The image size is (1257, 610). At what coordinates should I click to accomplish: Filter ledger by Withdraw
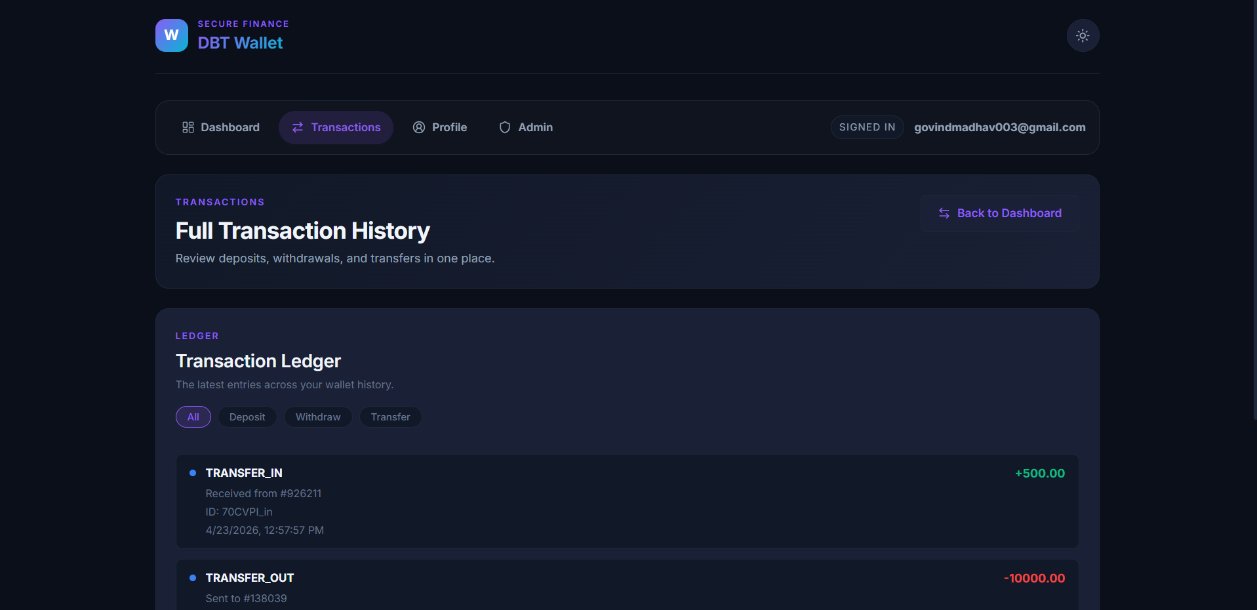pos(318,417)
